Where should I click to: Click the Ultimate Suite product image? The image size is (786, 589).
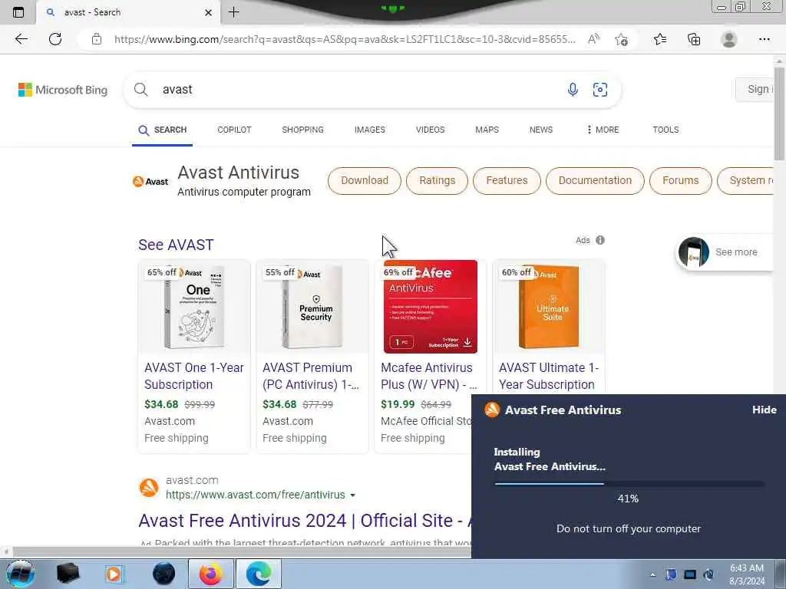point(549,307)
